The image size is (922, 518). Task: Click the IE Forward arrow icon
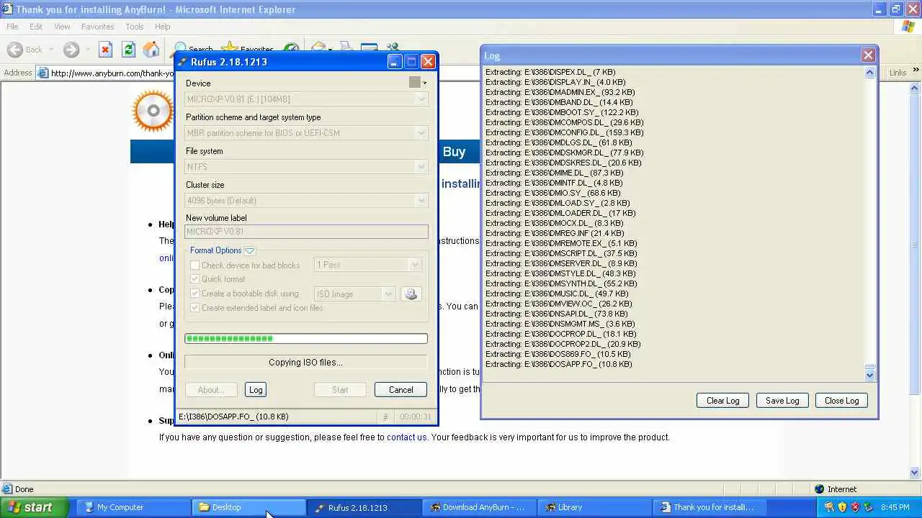pyautogui.click(x=71, y=50)
